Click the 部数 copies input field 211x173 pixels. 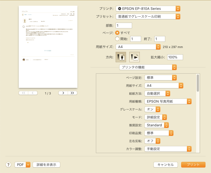tap(124, 25)
